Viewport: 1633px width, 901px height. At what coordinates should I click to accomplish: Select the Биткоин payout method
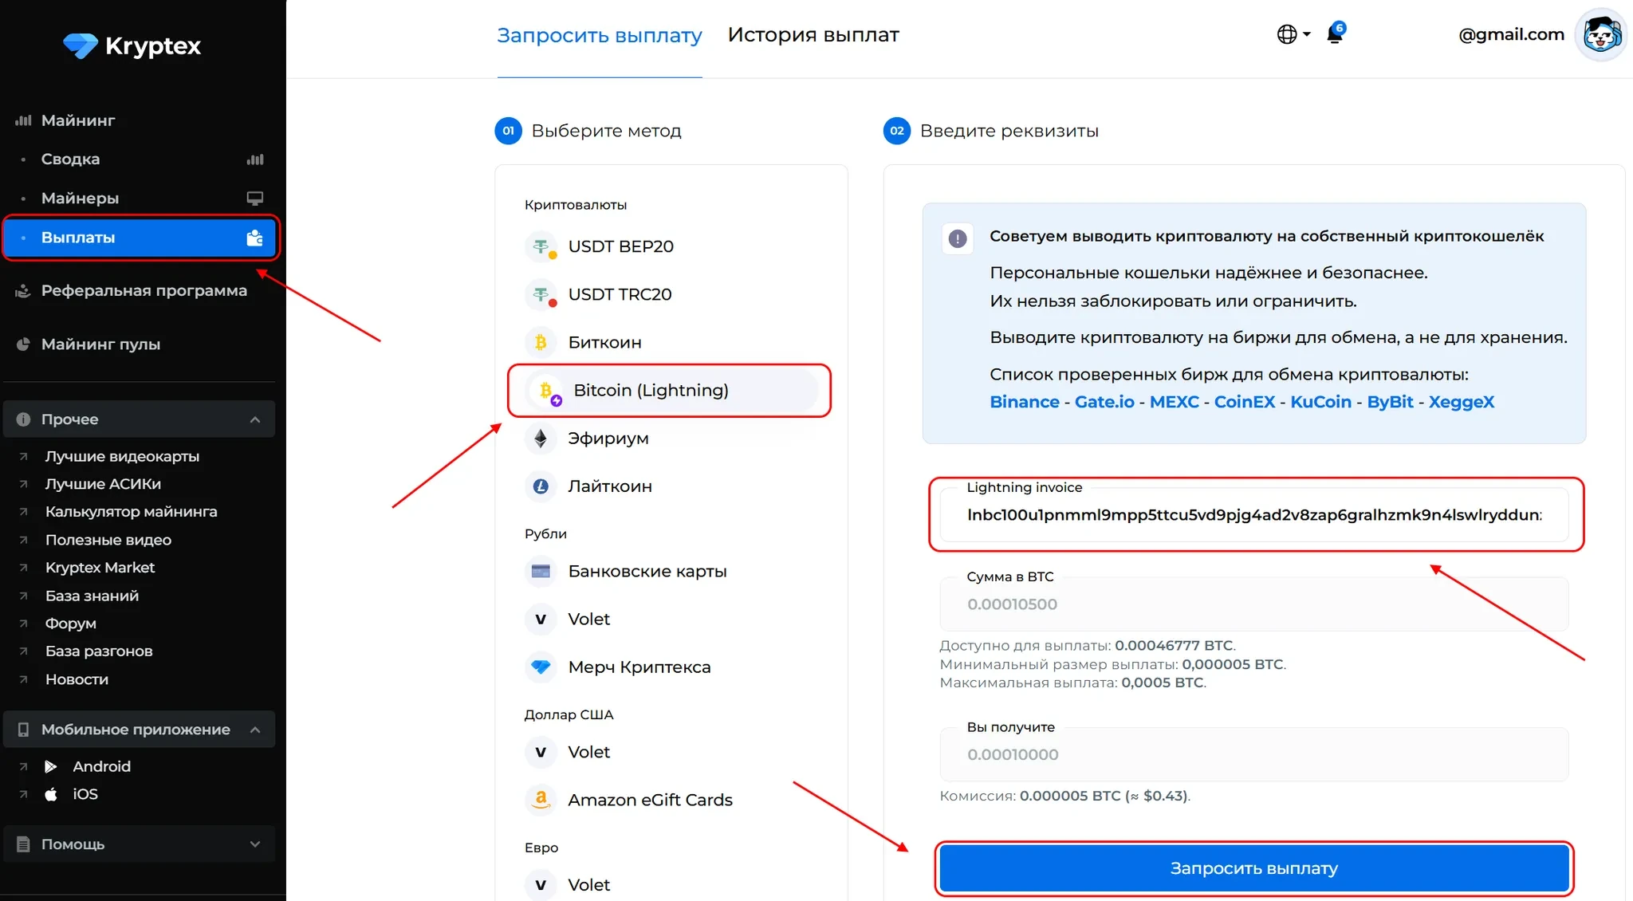[604, 343]
